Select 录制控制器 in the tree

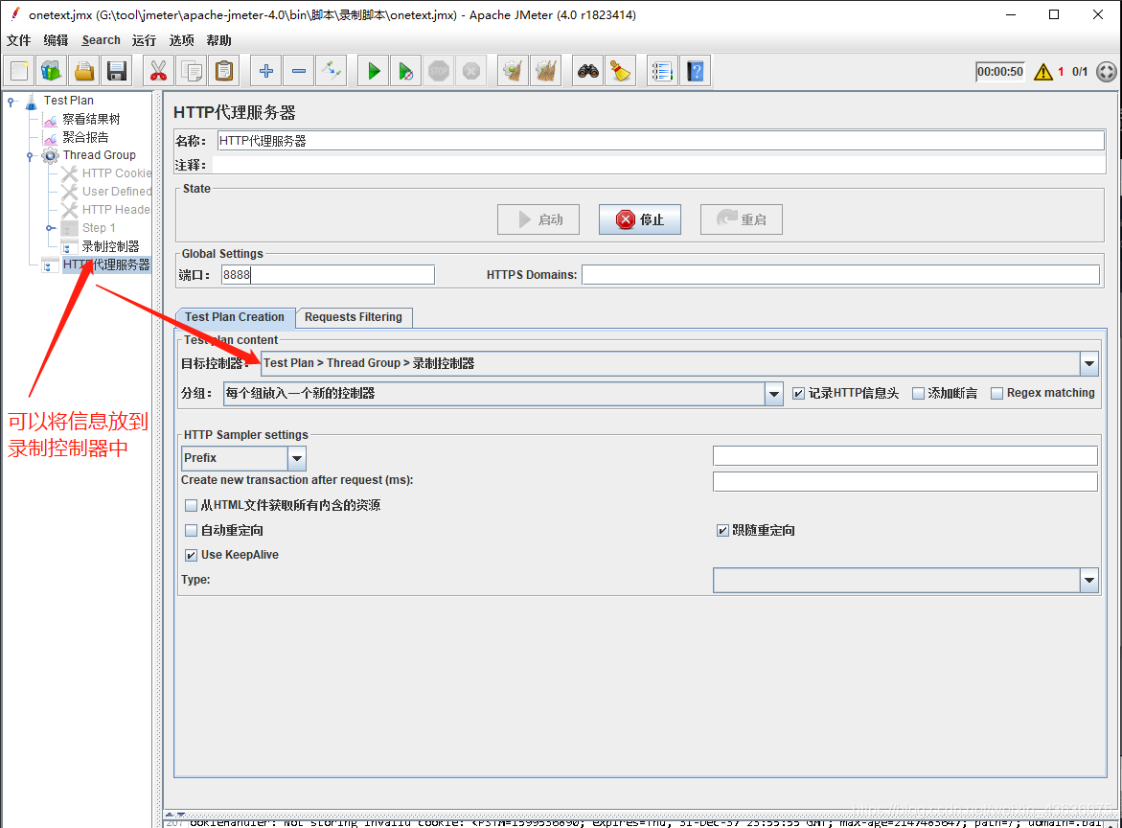click(109, 246)
